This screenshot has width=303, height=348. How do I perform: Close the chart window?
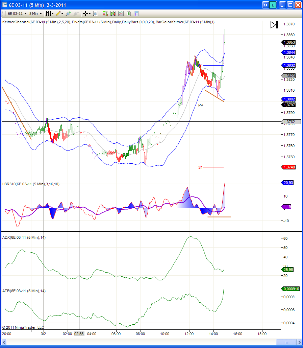298,5
